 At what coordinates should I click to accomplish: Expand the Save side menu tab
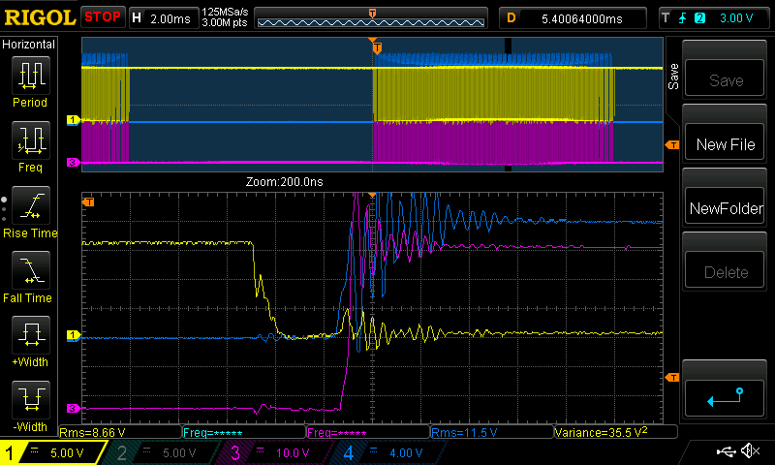click(673, 77)
